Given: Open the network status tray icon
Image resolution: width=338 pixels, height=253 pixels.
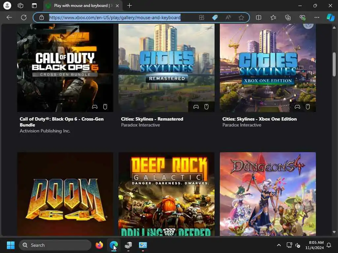Looking at the screenshot, I should (289, 245).
